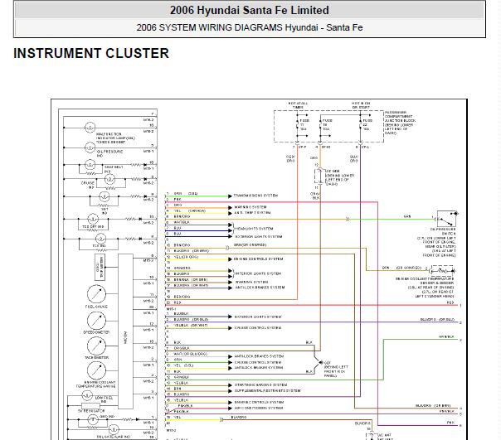The height and width of the screenshot is (440, 501).
Task: Click the tachometer dial symbol
Action: [x=96, y=346]
